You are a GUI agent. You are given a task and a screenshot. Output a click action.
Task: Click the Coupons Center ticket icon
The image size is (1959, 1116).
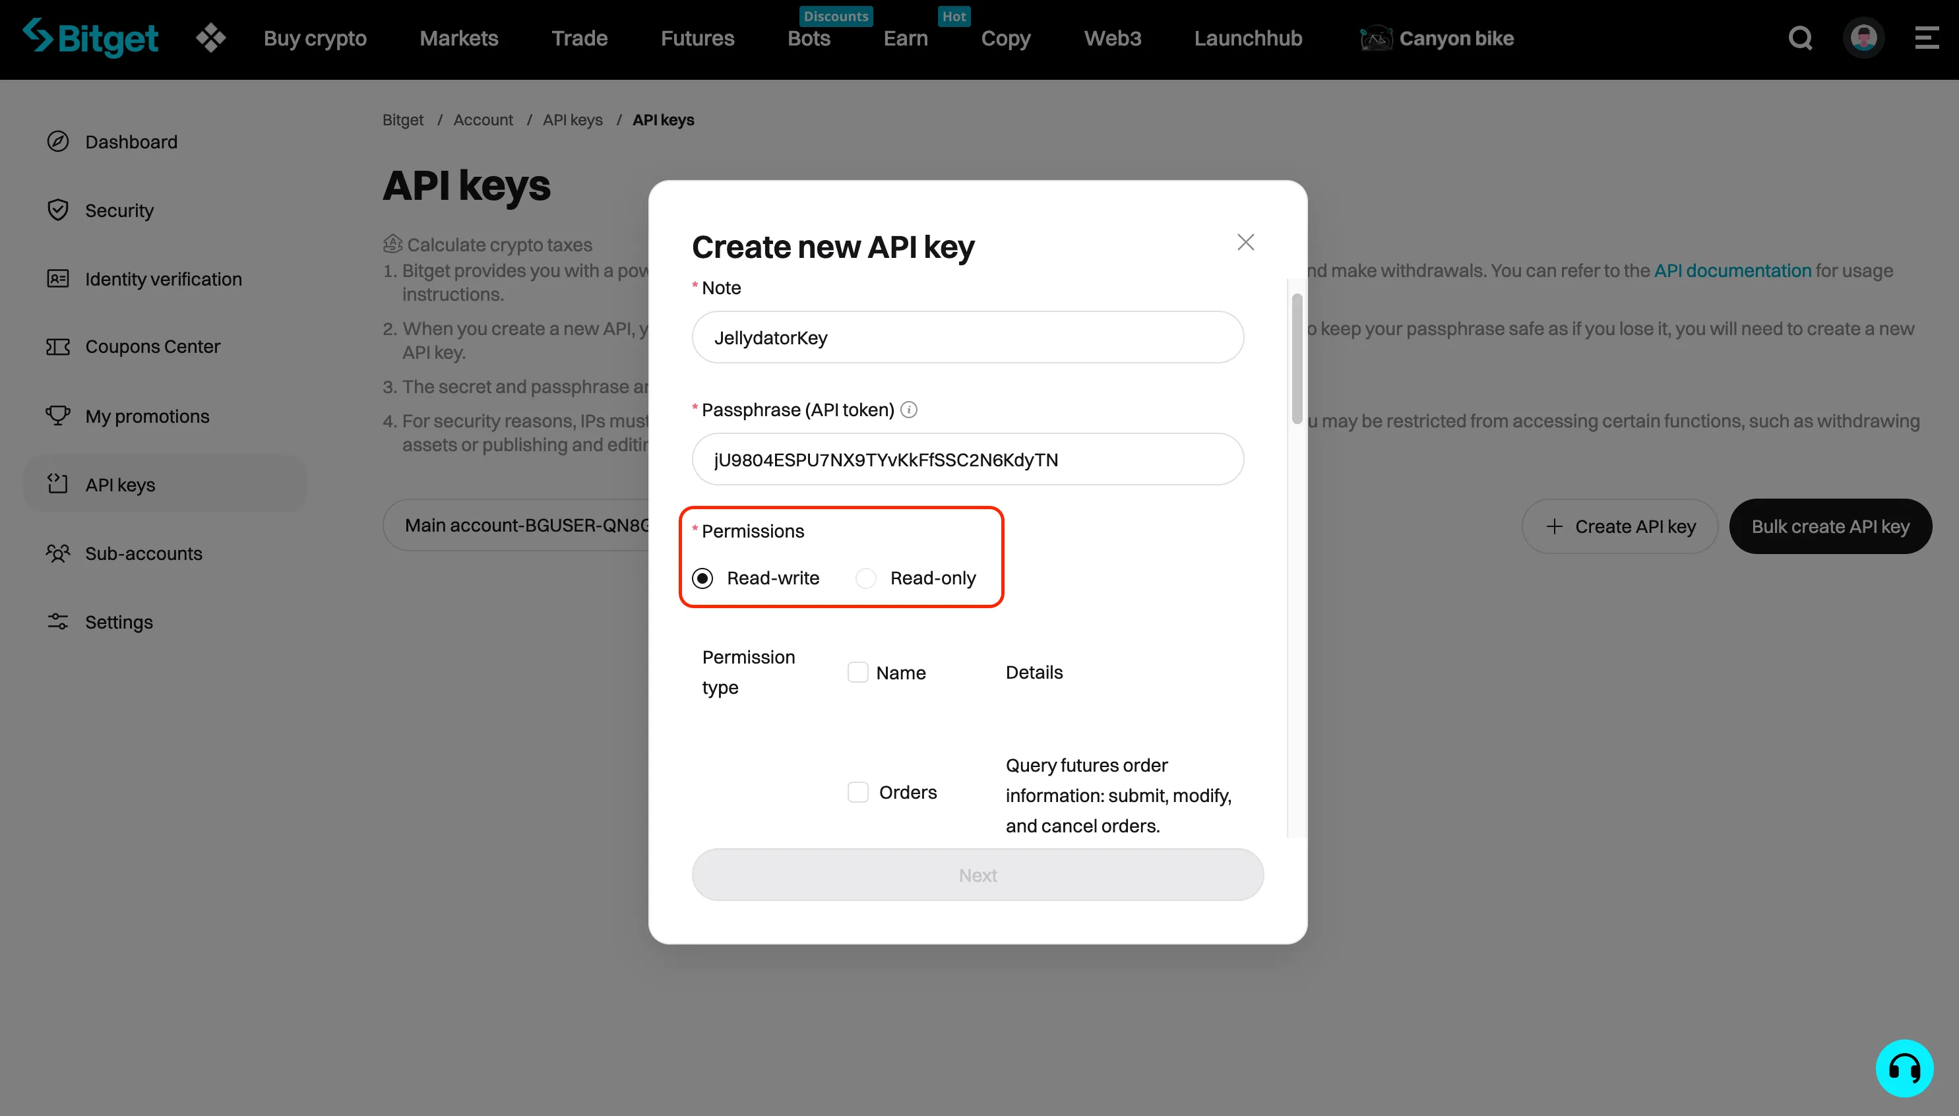click(58, 346)
